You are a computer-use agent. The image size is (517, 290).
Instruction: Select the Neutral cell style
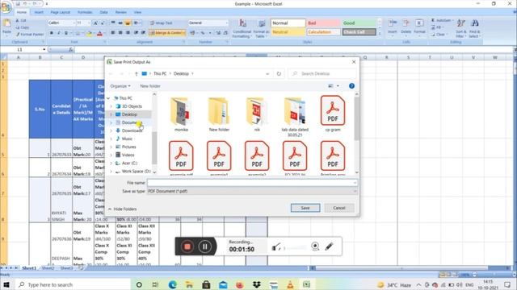288,32
